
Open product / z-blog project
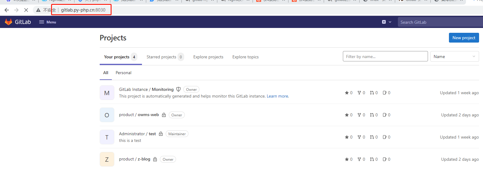click(135, 159)
